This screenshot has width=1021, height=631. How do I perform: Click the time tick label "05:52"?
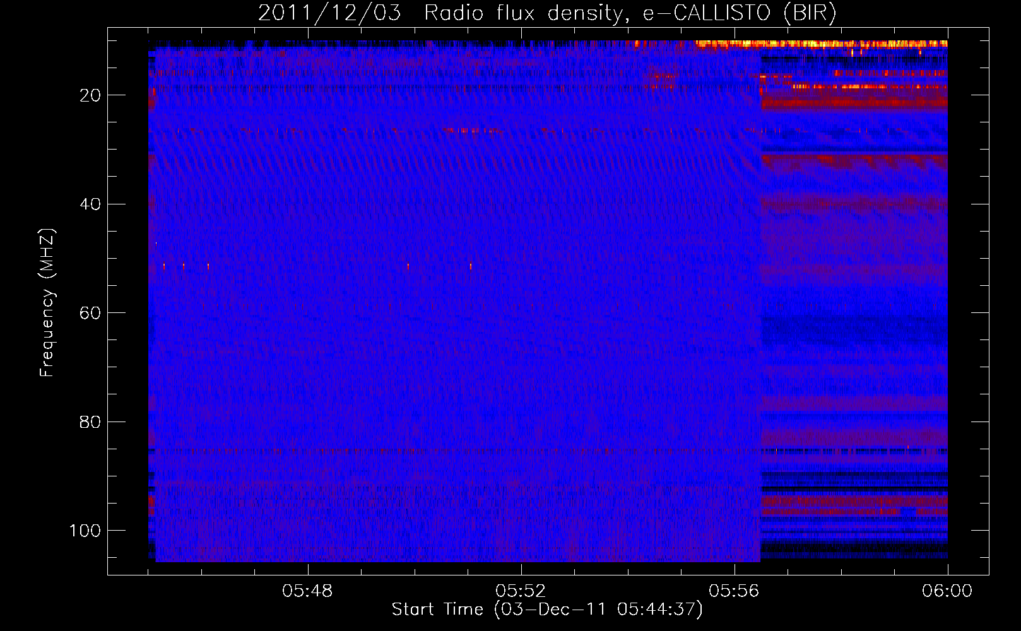[x=521, y=591]
